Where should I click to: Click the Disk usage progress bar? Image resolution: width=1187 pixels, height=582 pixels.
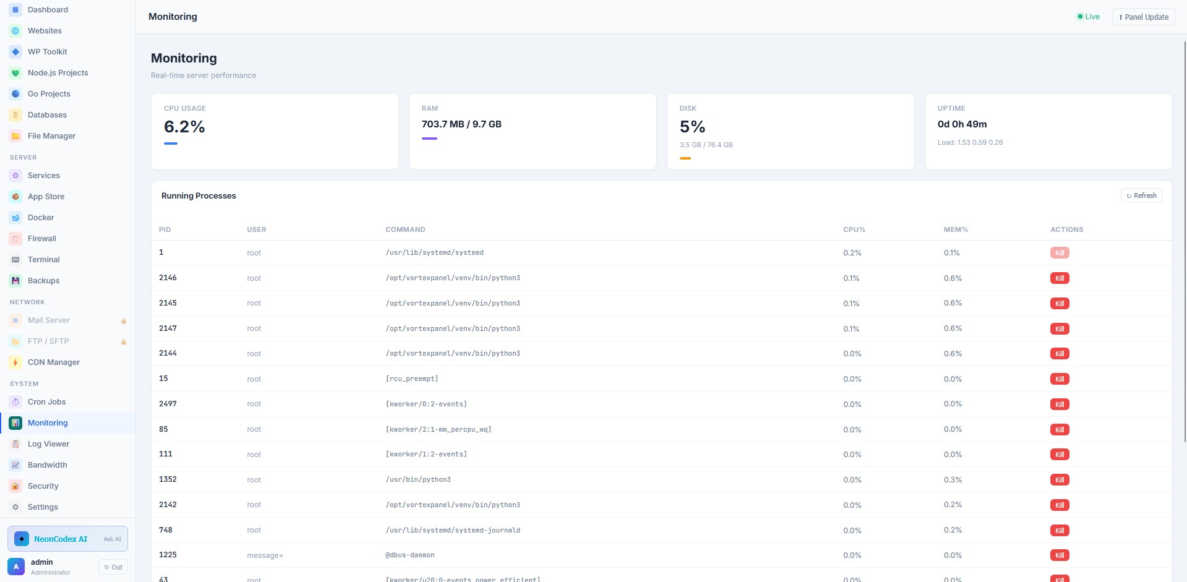685,158
